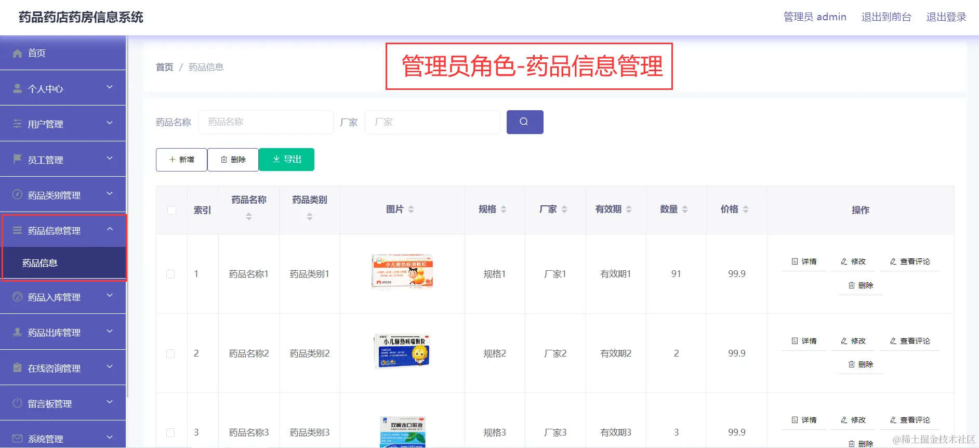
Task: Click the clipboard icon beside 在线咨询管理
Action: (17, 367)
